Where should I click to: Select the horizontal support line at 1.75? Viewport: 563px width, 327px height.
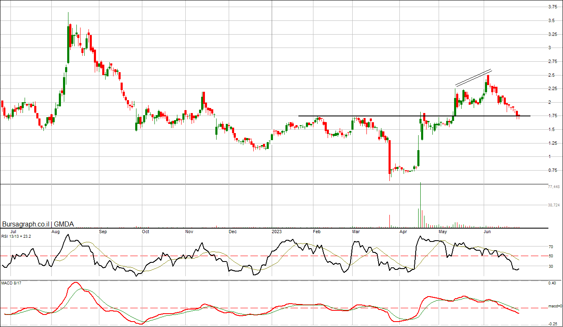(414, 116)
